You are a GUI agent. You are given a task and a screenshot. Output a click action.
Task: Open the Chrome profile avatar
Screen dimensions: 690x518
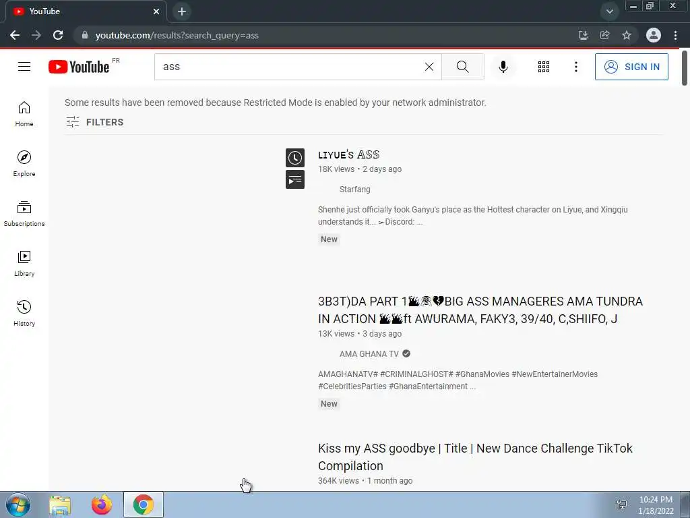(x=653, y=35)
